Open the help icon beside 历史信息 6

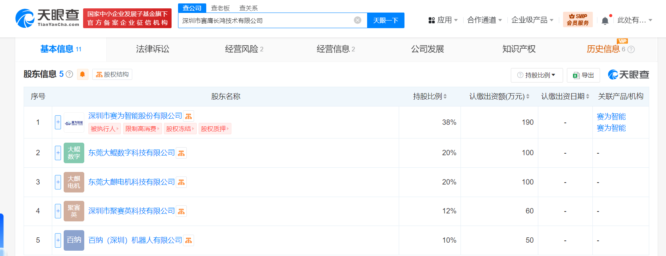(631, 49)
